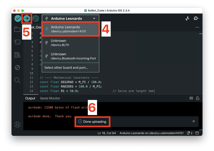Click the avrdude 13300 bytes output line

[x=58, y=107]
